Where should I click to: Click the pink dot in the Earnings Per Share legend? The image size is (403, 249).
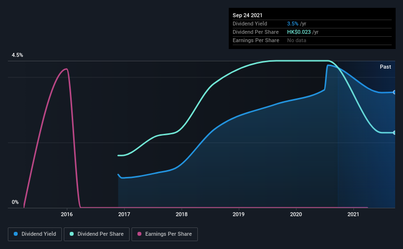tap(139, 234)
